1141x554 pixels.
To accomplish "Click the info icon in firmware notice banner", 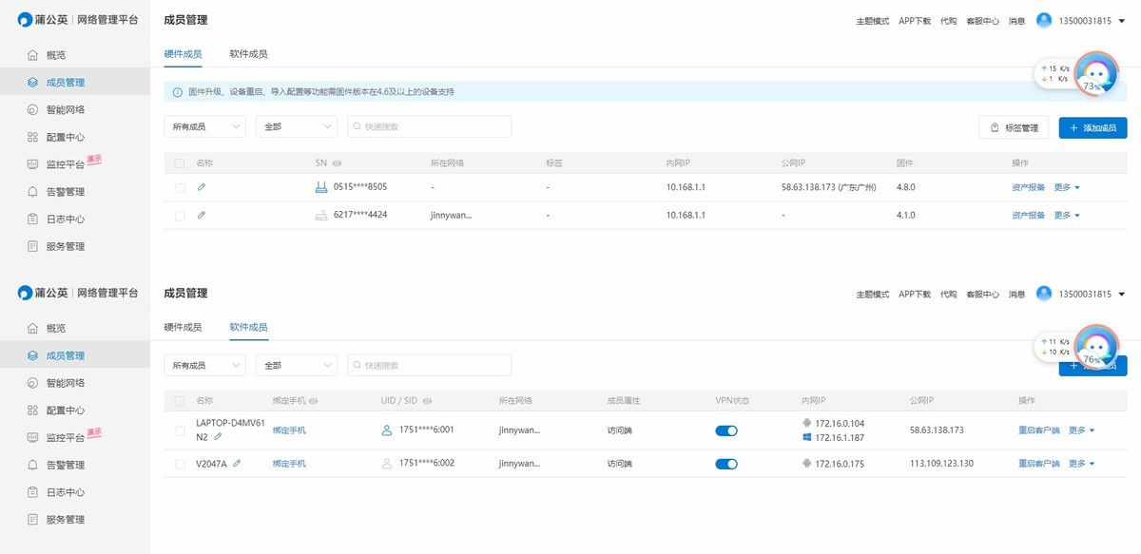I will [177, 92].
